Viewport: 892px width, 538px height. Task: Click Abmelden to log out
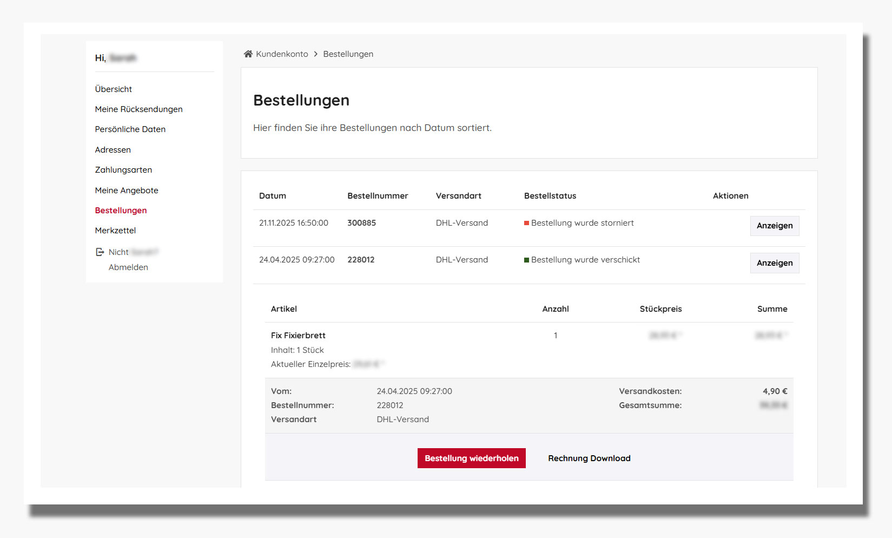tap(128, 267)
